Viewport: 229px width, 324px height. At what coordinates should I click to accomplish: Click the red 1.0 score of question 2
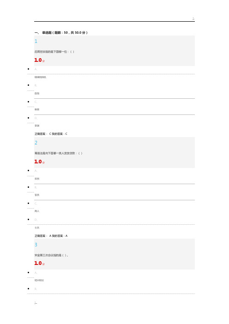click(40, 162)
